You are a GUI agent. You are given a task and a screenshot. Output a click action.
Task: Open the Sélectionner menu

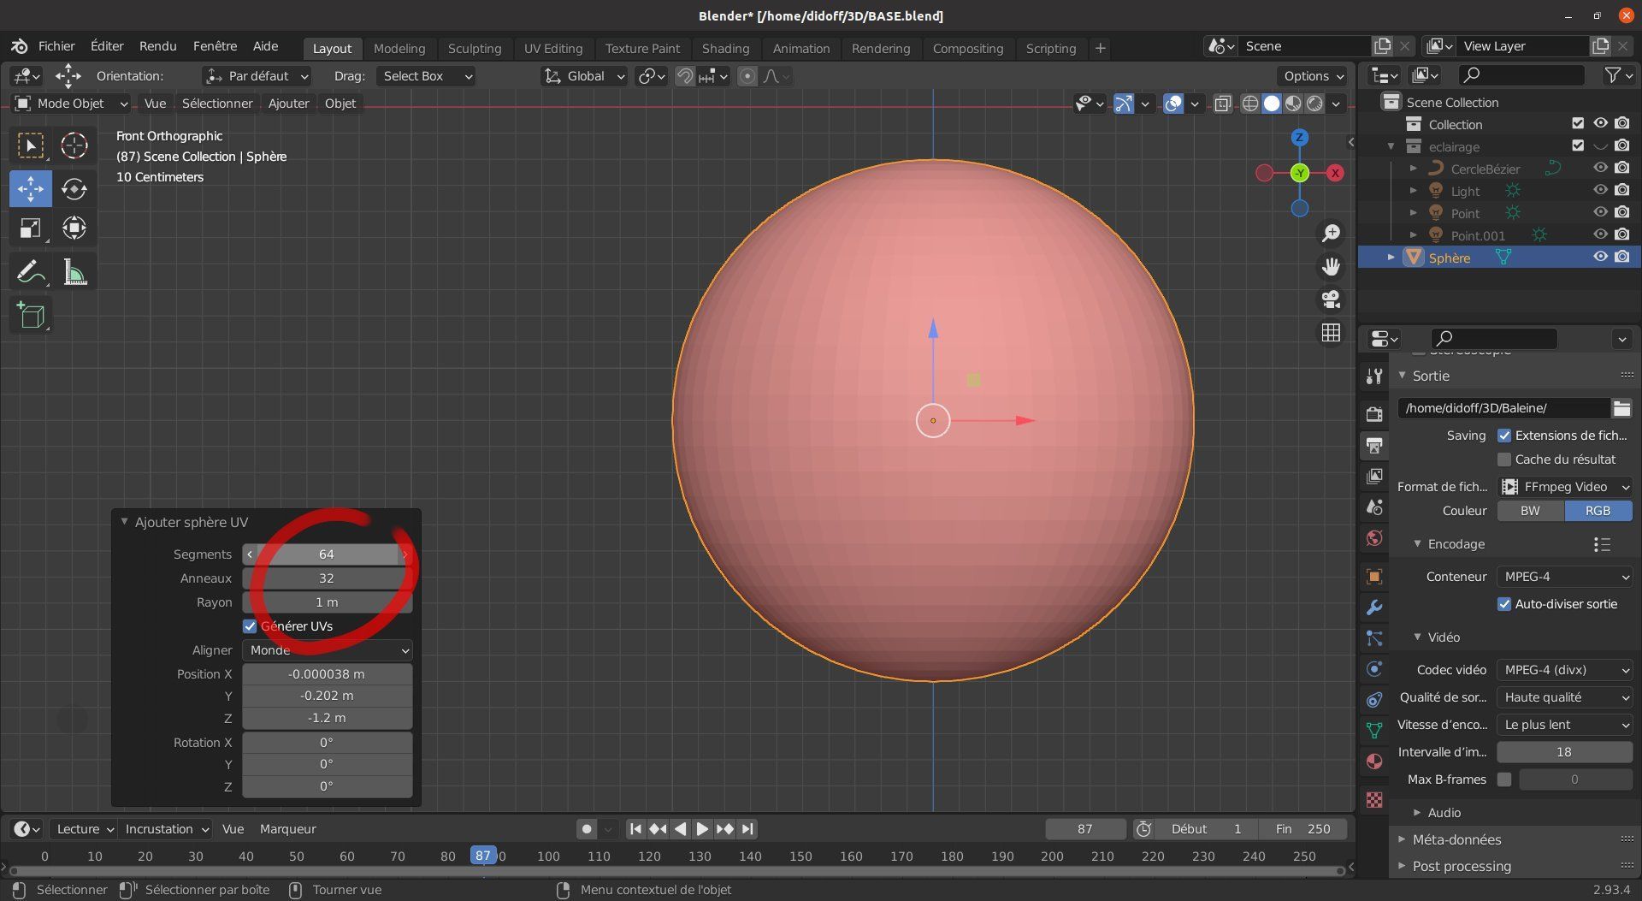tap(217, 104)
